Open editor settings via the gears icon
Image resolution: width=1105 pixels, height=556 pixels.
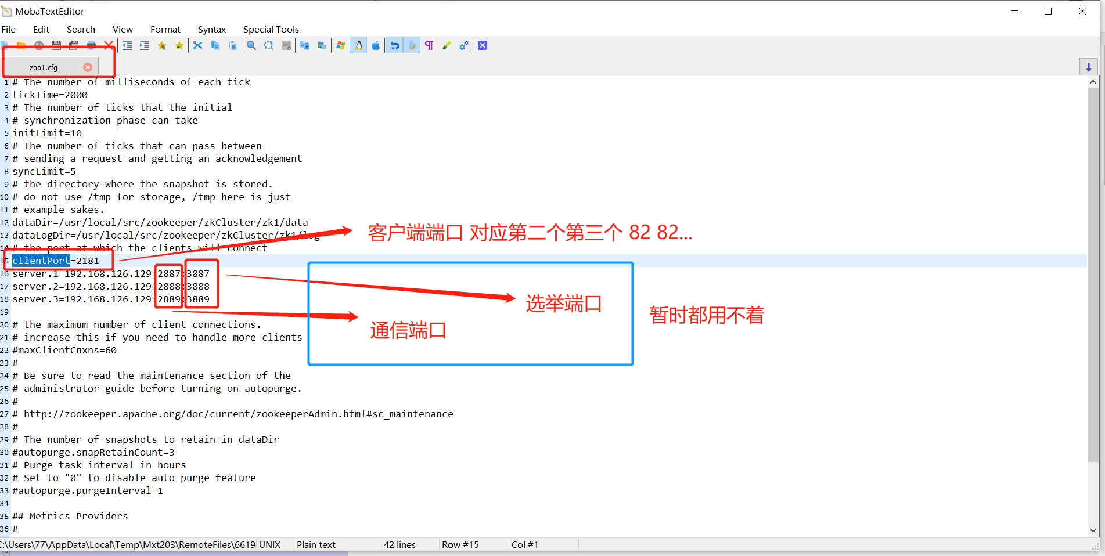click(x=464, y=45)
